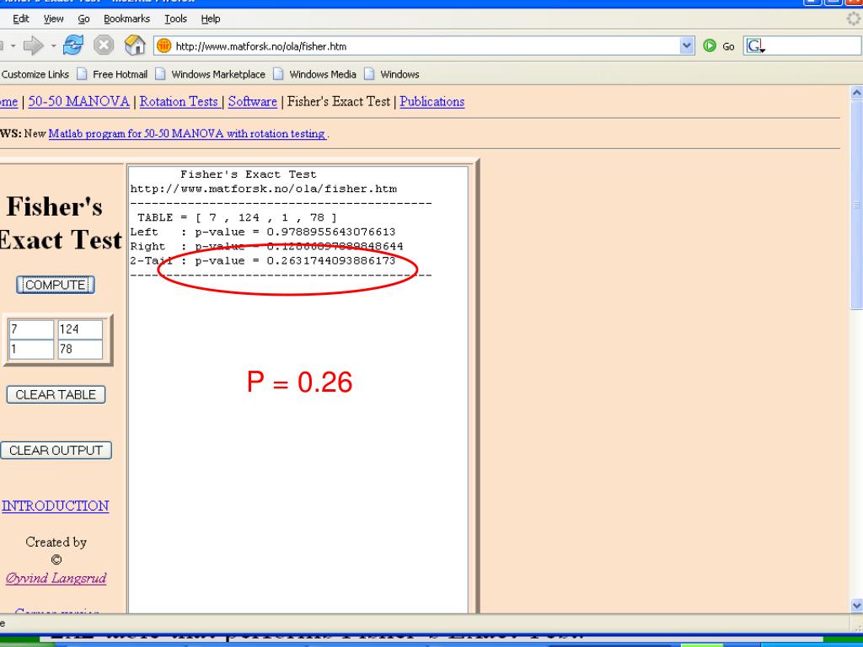863x647 pixels.
Task: Click the site icon in address bar
Action: (164, 46)
